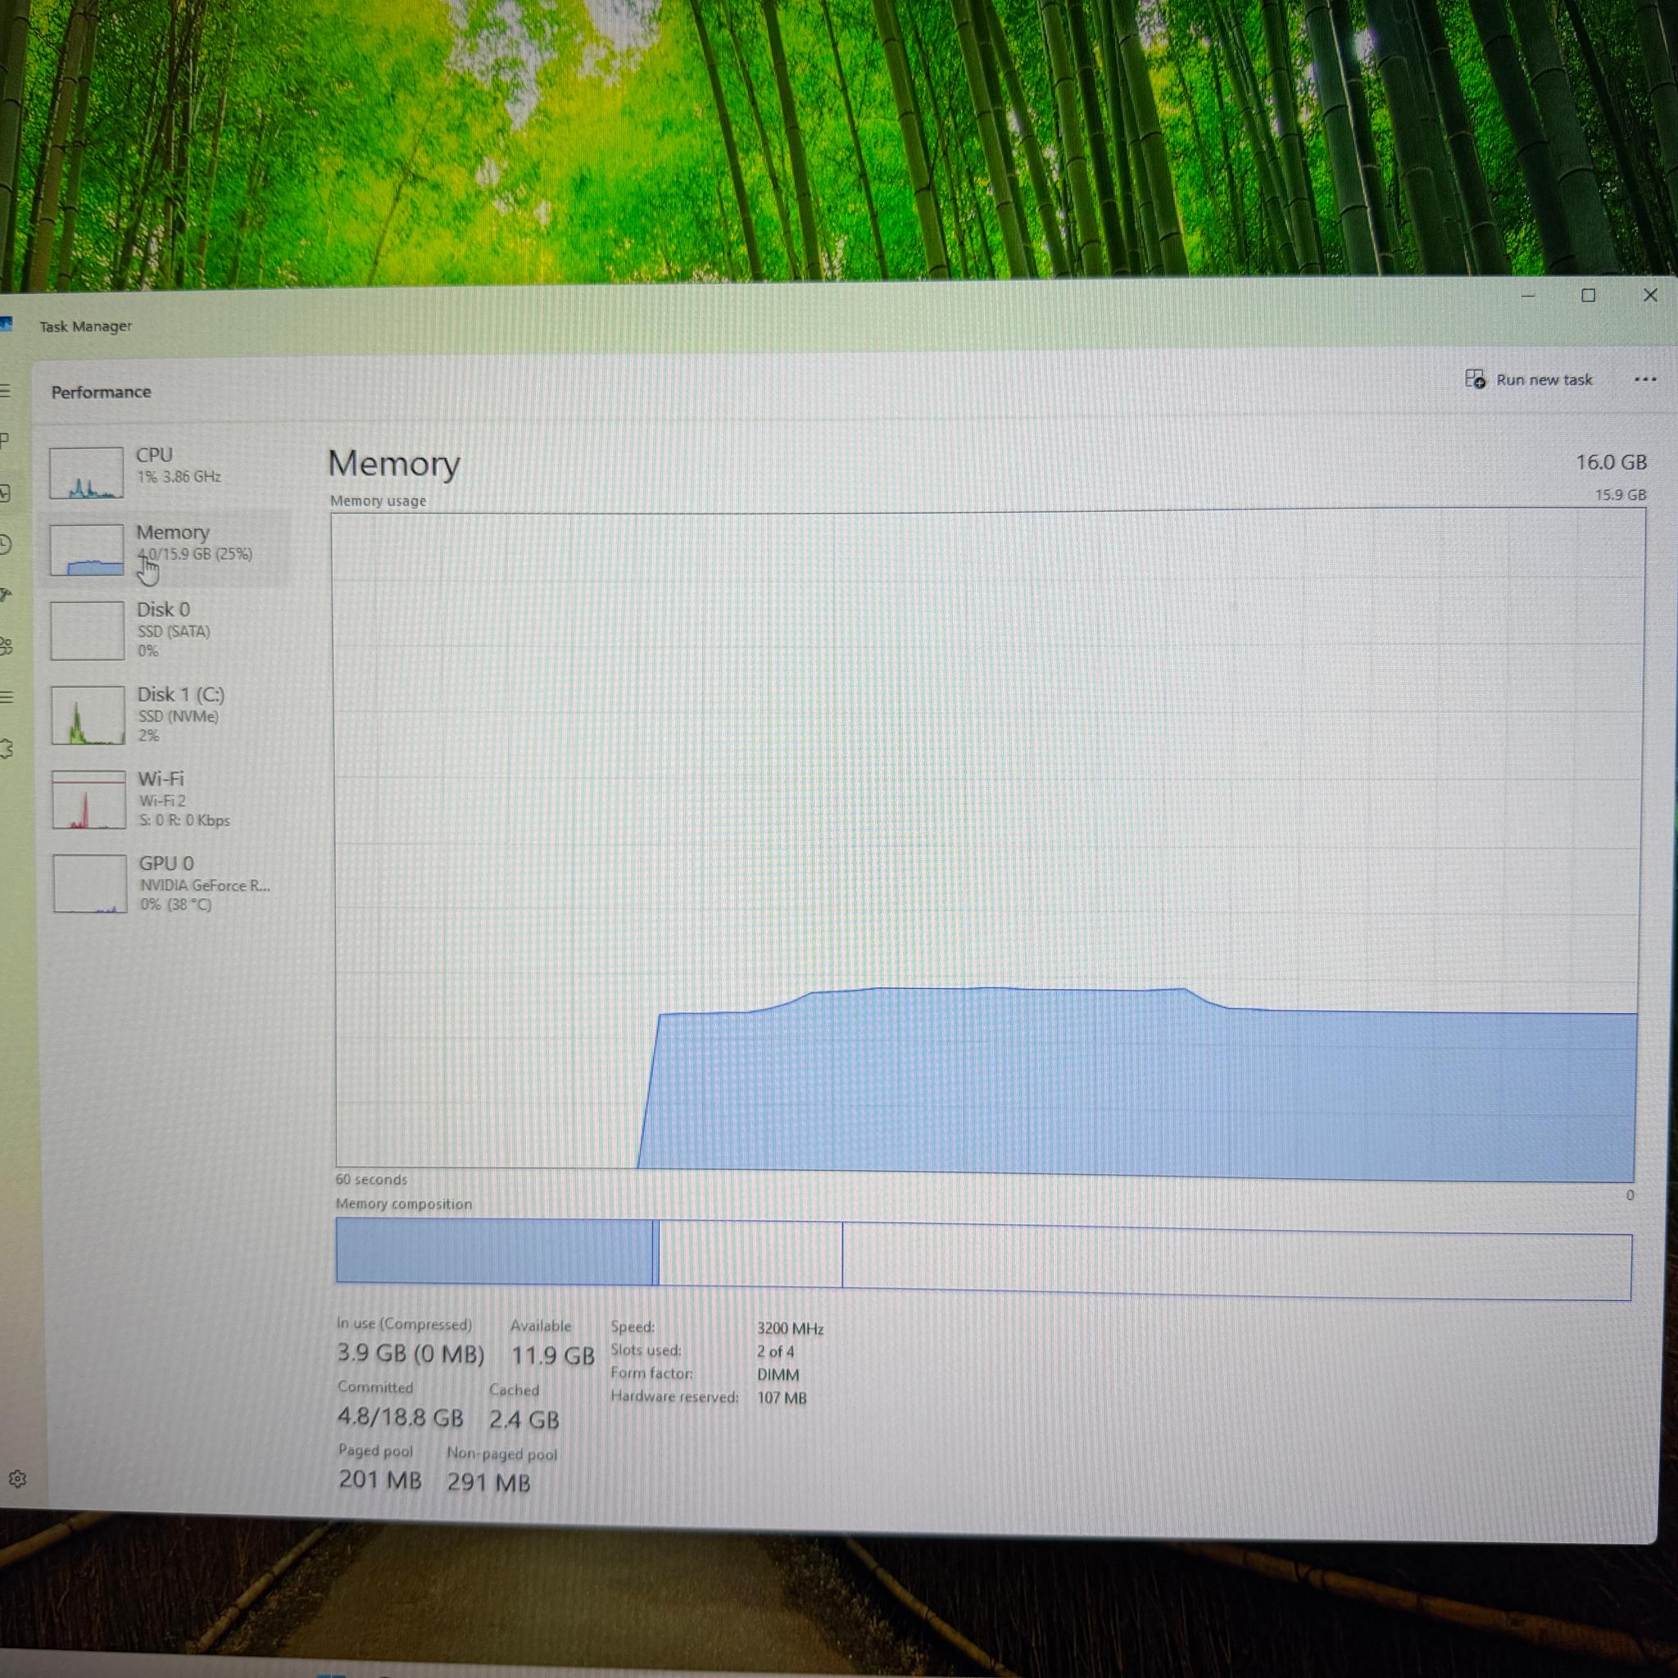Toggle the hamburger navigation menu
Screen dimensions: 1678x1678
tap(5, 391)
